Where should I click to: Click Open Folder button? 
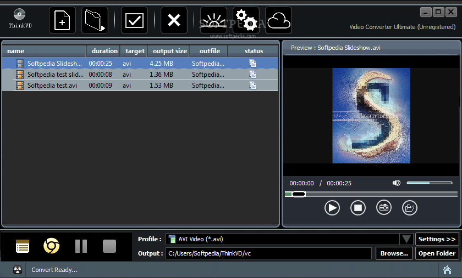click(x=437, y=253)
